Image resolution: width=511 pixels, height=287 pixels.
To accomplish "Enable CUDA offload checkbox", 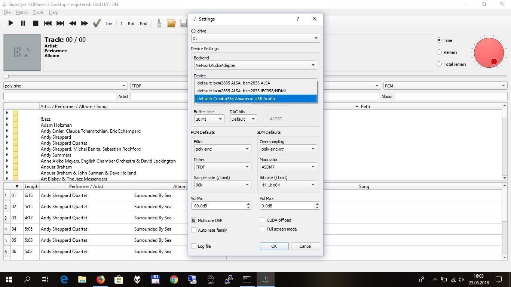I will [x=263, y=220].
